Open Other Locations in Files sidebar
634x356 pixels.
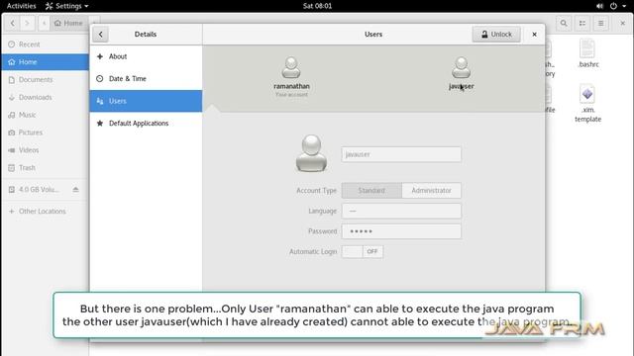45,211
